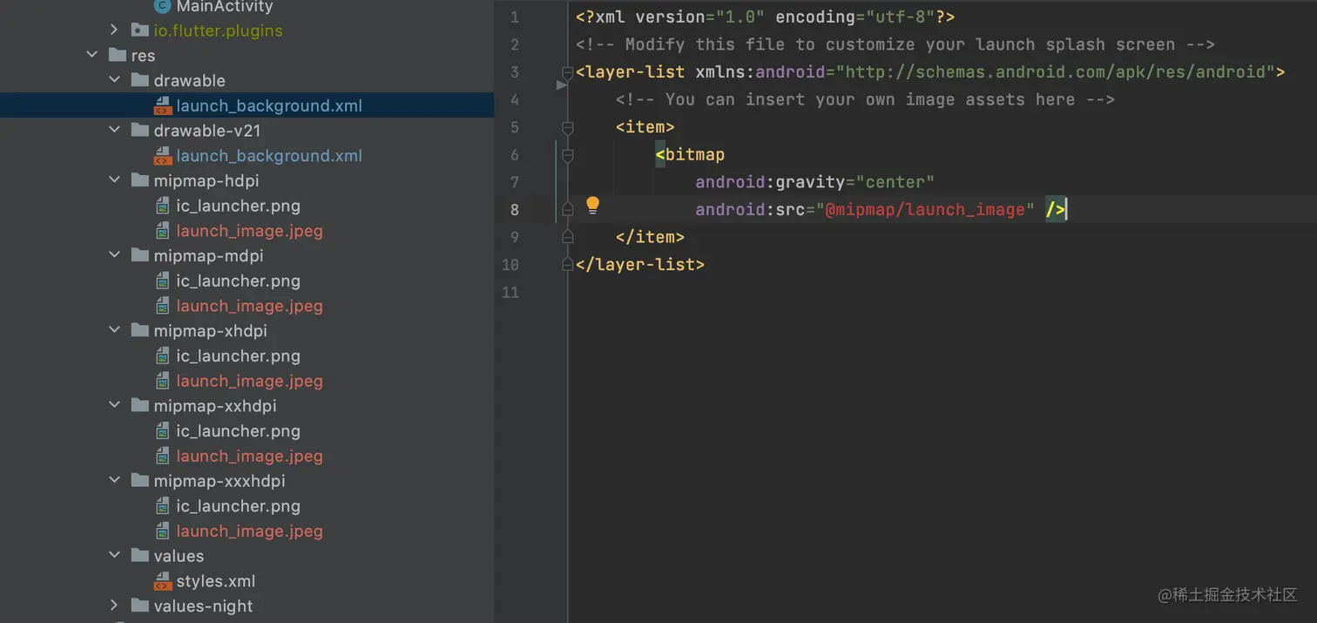Click the XML file icon of launch_background.xml under drawable-v21
Screen dimensions: 1317x623
162,156
